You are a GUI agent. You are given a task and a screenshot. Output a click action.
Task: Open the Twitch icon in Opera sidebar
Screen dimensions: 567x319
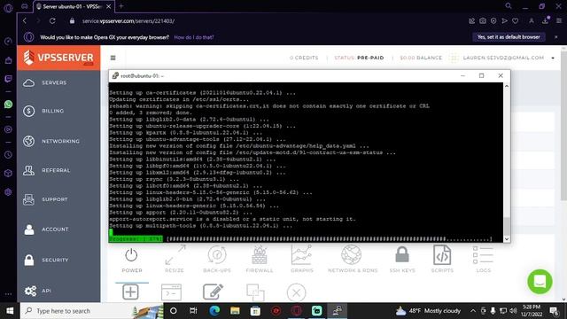pyautogui.click(x=8, y=79)
